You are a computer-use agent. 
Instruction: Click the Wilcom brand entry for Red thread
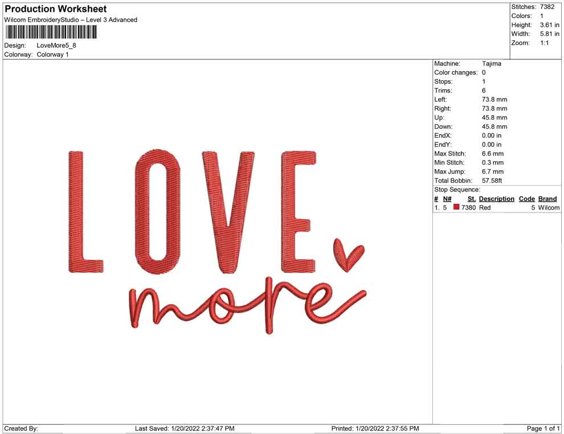tap(548, 207)
